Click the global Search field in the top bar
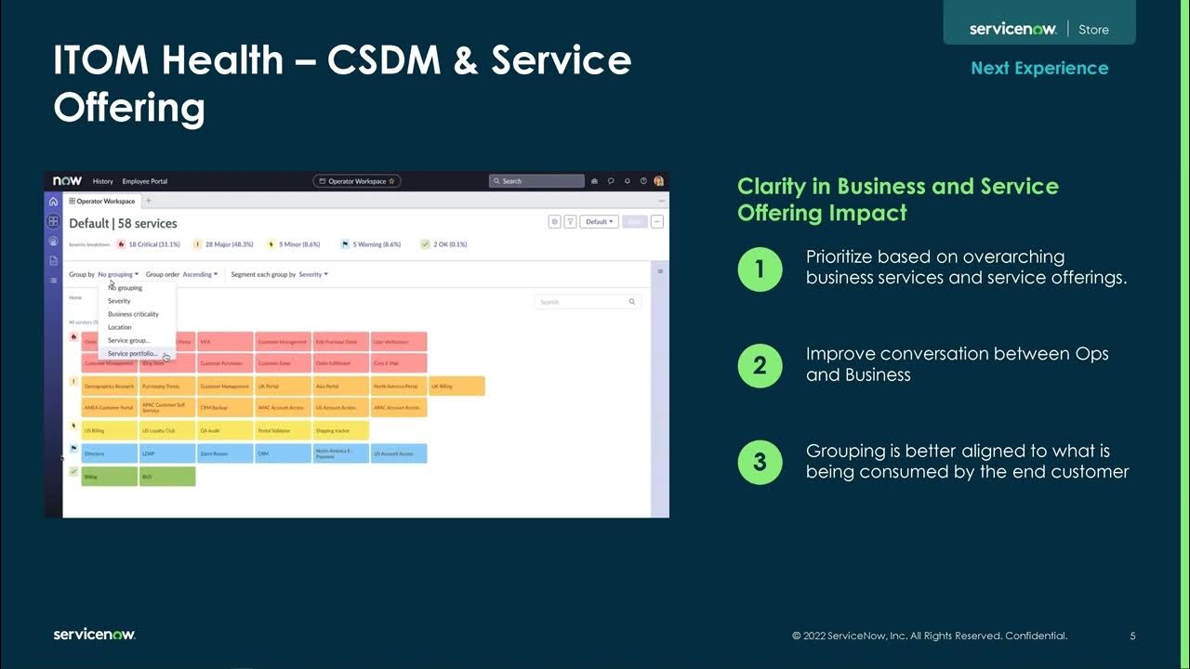The image size is (1190, 669). tap(536, 181)
